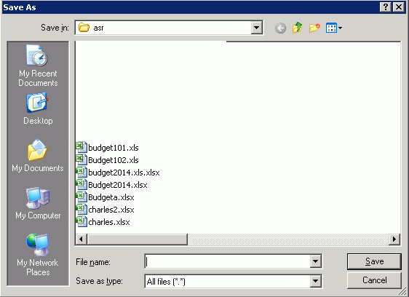409x297 pixels.
Task: Open My Documents in places bar
Action: [x=38, y=156]
